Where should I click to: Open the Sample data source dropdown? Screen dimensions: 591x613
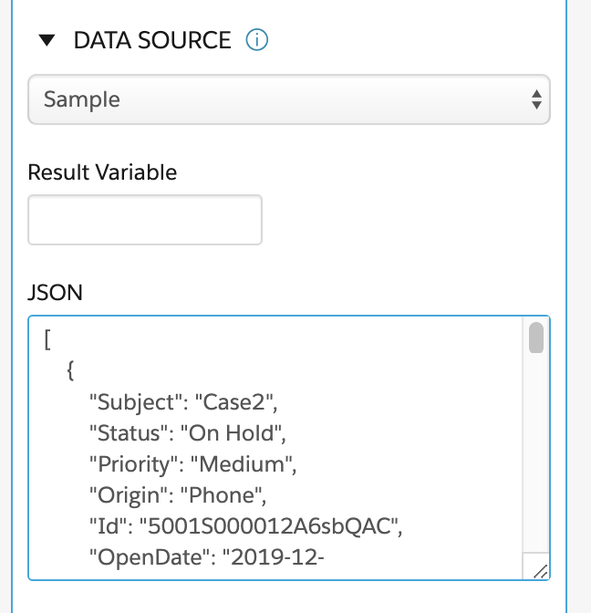[289, 99]
